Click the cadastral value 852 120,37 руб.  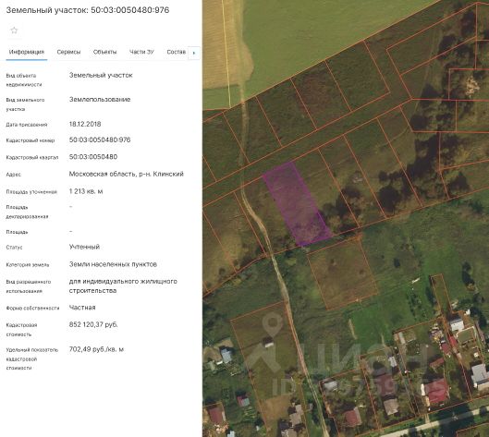[x=93, y=324]
